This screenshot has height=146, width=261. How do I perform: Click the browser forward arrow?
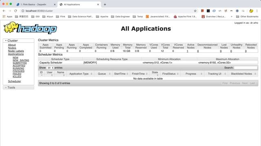coord(10,11)
